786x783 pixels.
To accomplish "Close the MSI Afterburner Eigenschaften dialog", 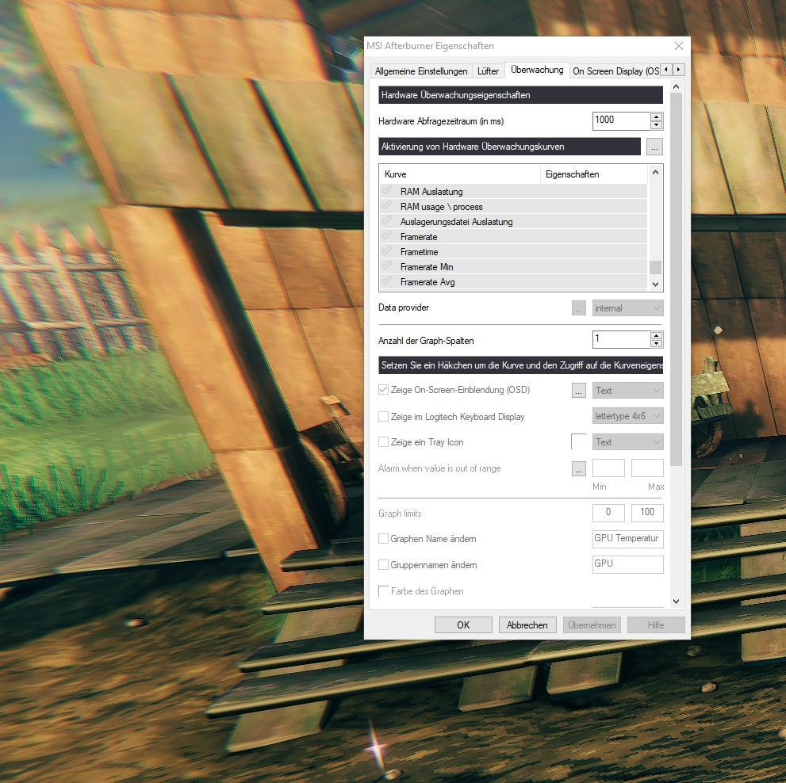I will 679,46.
